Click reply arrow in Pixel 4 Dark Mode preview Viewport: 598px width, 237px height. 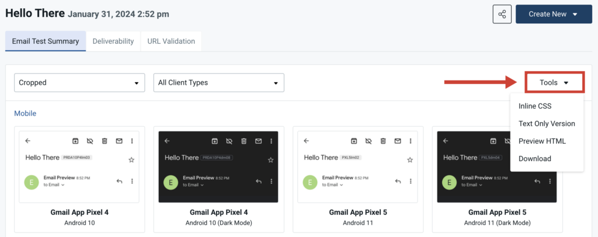pyautogui.click(x=259, y=182)
